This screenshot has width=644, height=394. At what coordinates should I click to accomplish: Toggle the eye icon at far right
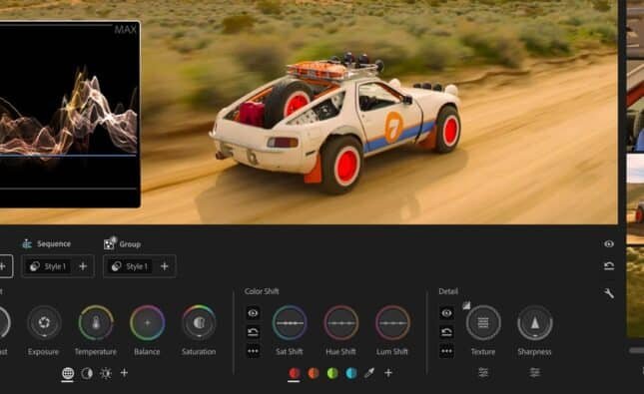click(609, 243)
